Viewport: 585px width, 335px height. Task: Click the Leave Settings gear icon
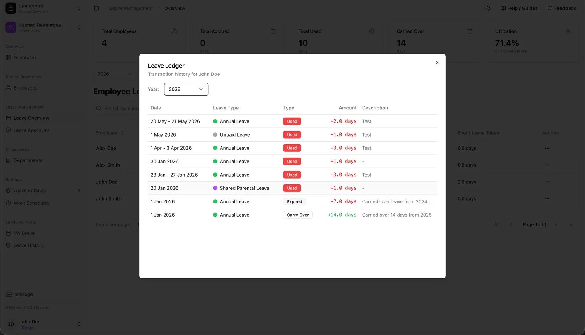click(8, 191)
